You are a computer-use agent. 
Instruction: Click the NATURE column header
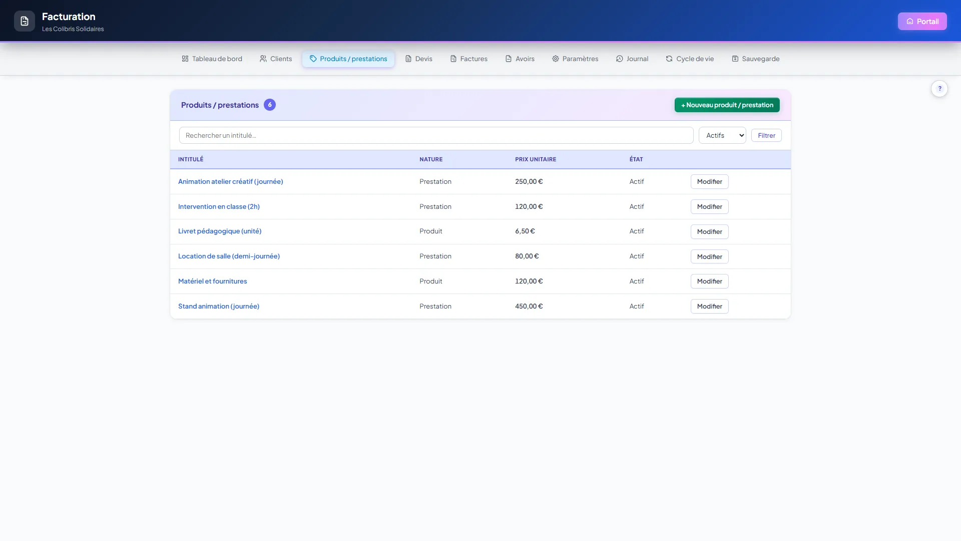[x=431, y=159]
